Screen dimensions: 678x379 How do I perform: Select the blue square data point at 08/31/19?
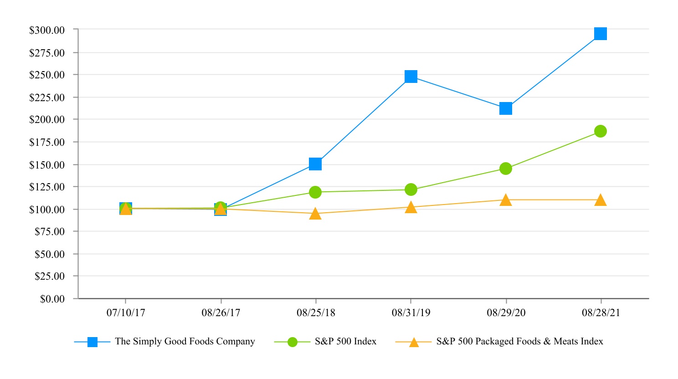(x=411, y=77)
